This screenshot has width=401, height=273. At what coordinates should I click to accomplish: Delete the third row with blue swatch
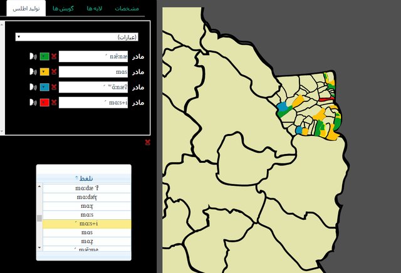pos(55,87)
